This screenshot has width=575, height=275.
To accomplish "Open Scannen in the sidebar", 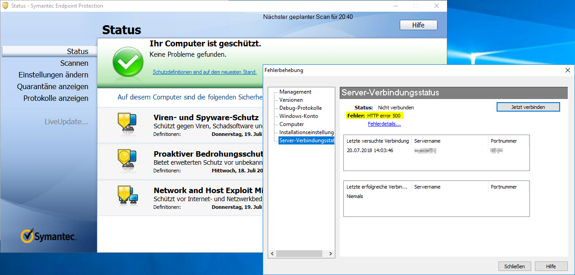I will point(74,63).
